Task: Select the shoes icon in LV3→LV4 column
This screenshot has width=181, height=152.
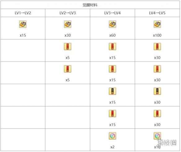Action: pos(113,24)
